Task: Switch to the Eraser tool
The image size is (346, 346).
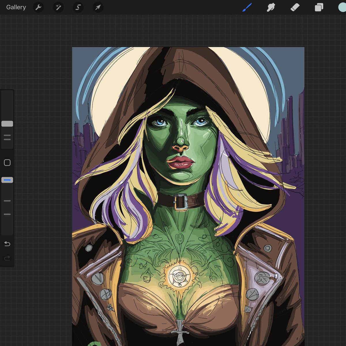Action: click(x=295, y=7)
